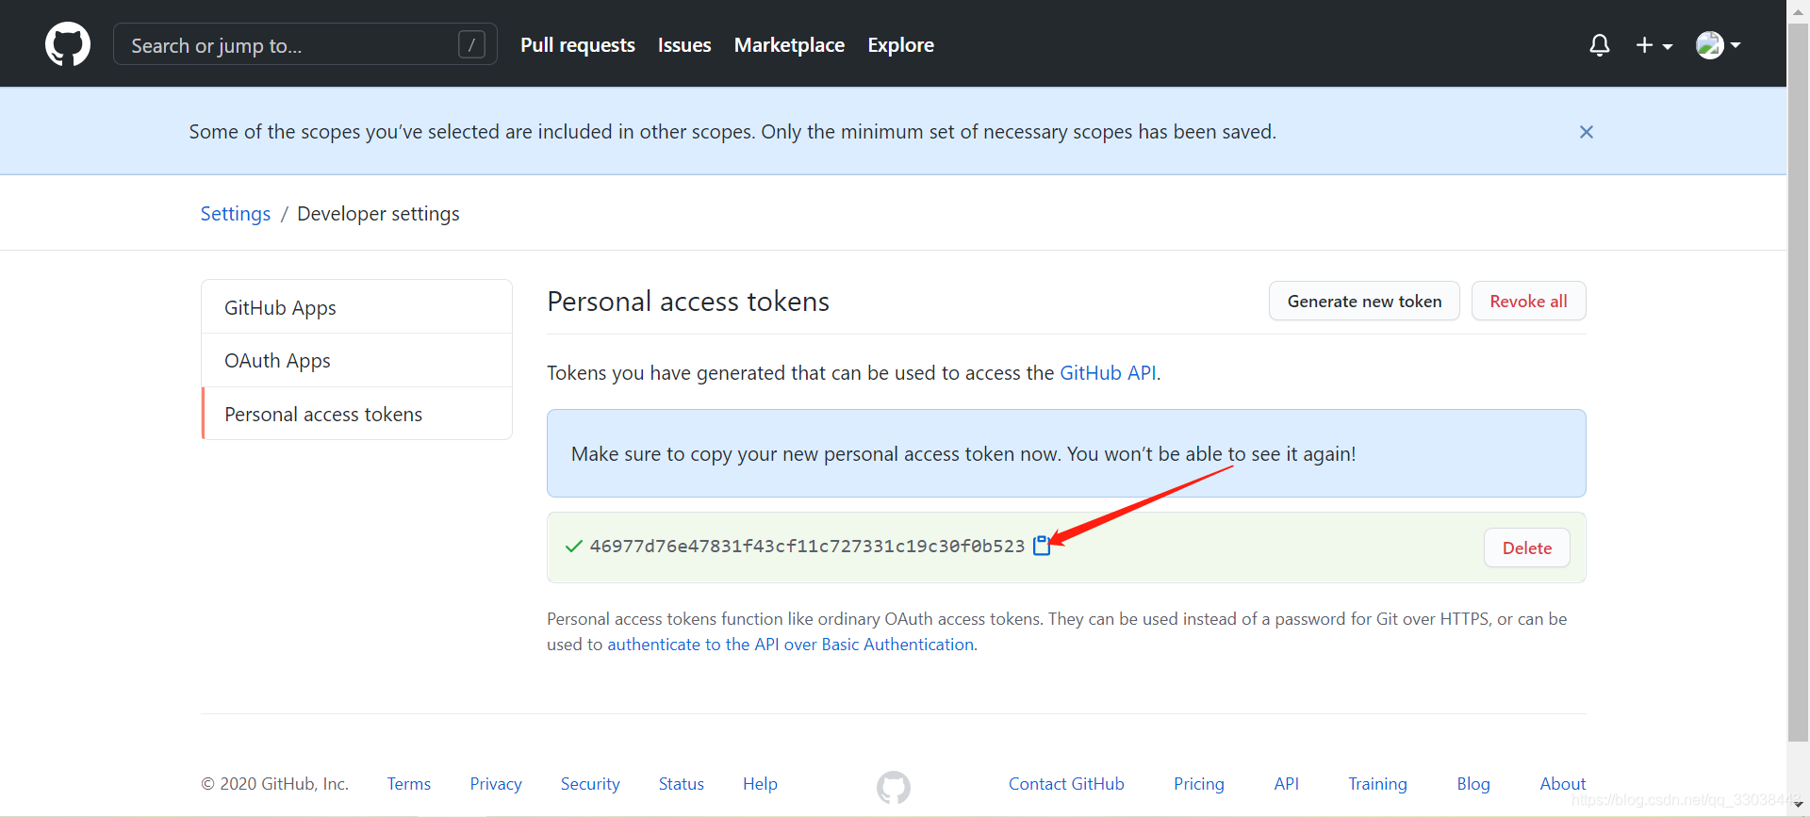This screenshot has height=817, width=1810.
Task: Click Revoke all button
Action: click(1528, 301)
